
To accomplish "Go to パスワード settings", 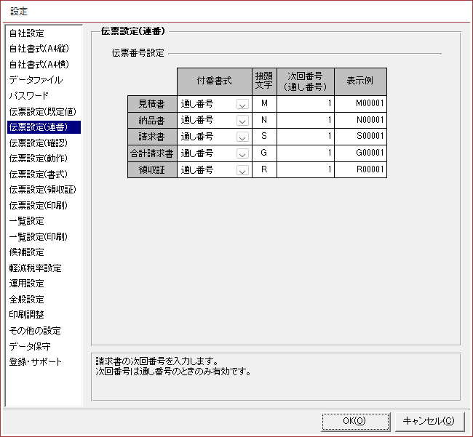I will coord(29,96).
